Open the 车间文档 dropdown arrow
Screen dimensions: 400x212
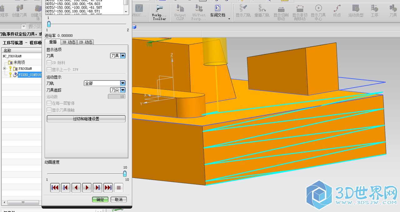tap(229, 19)
